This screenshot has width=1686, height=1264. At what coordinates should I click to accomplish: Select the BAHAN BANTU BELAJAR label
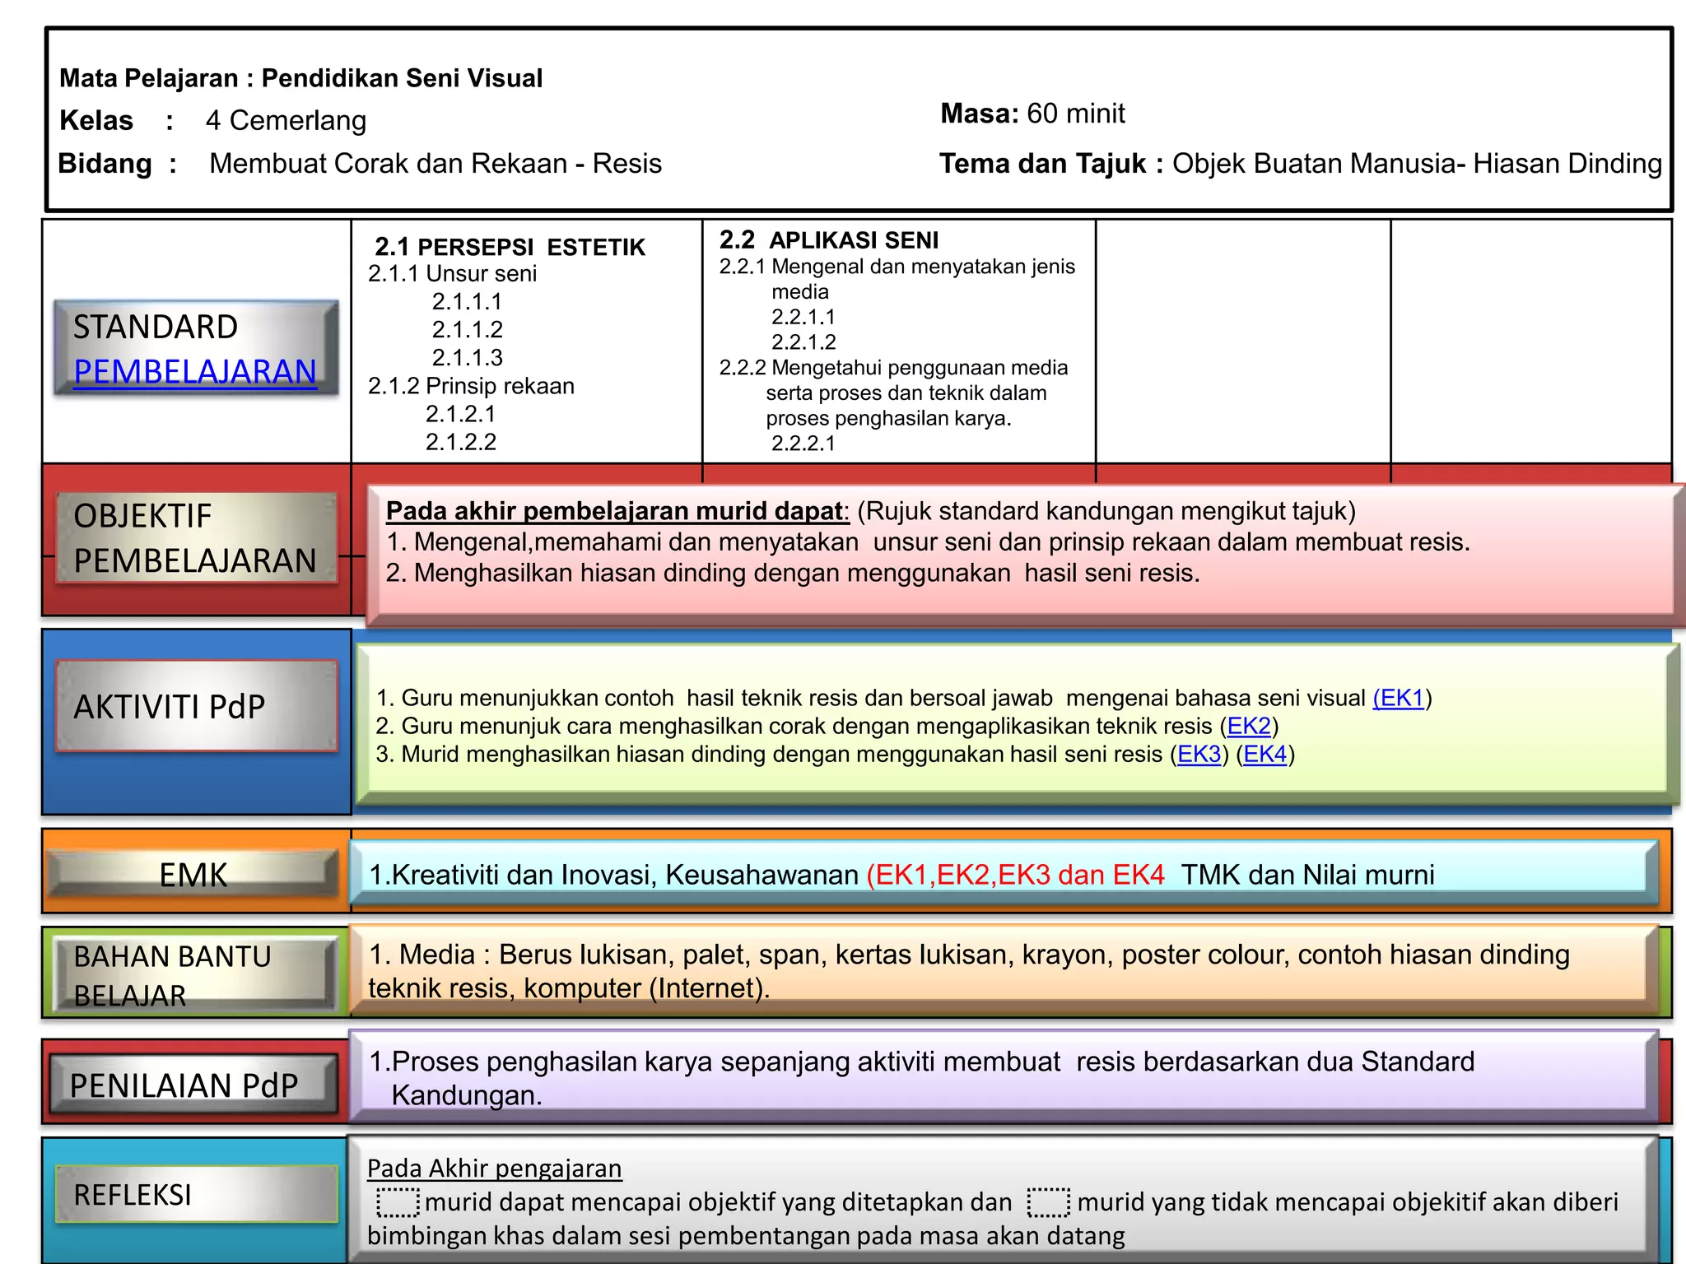[194, 975]
